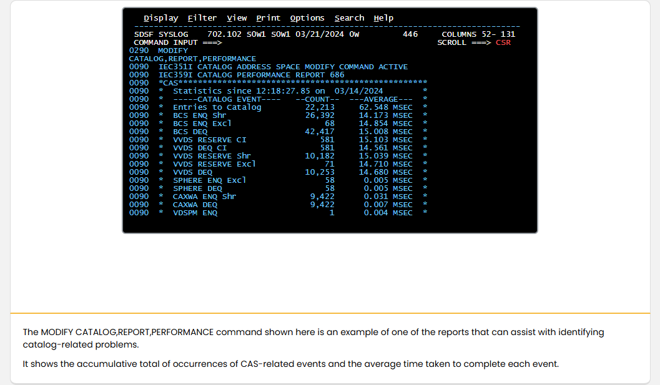The image size is (660, 385).
Task: Click the IEC359I CATALOG PERFORMANCE REPORT line
Action: click(237, 75)
